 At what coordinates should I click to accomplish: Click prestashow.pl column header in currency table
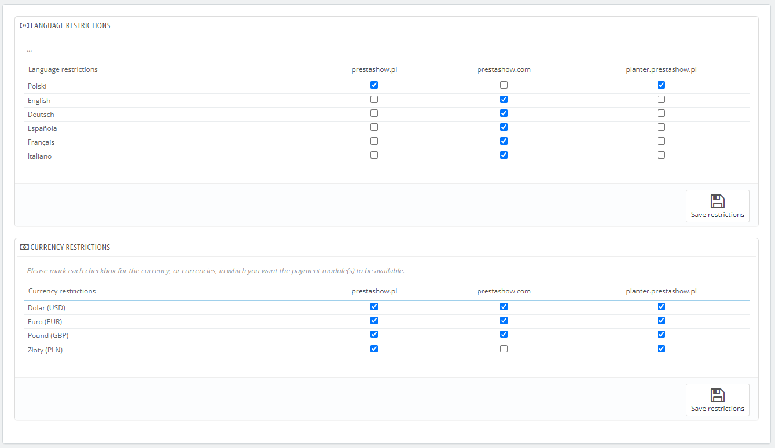[x=374, y=291]
